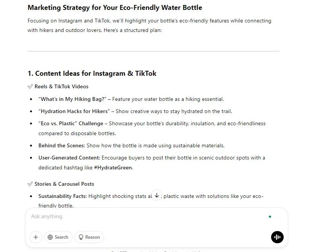Click the Search button
Image resolution: width=327 pixels, height=252 pixels.
[x=58, y=237]
